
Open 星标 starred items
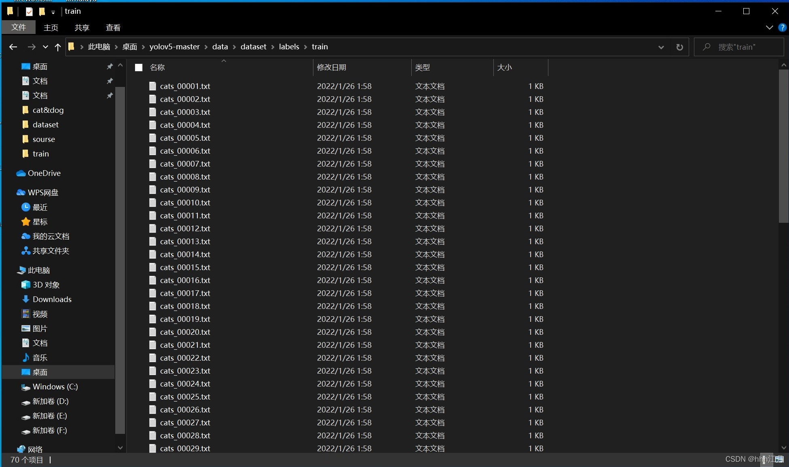[x=34, y=222]
